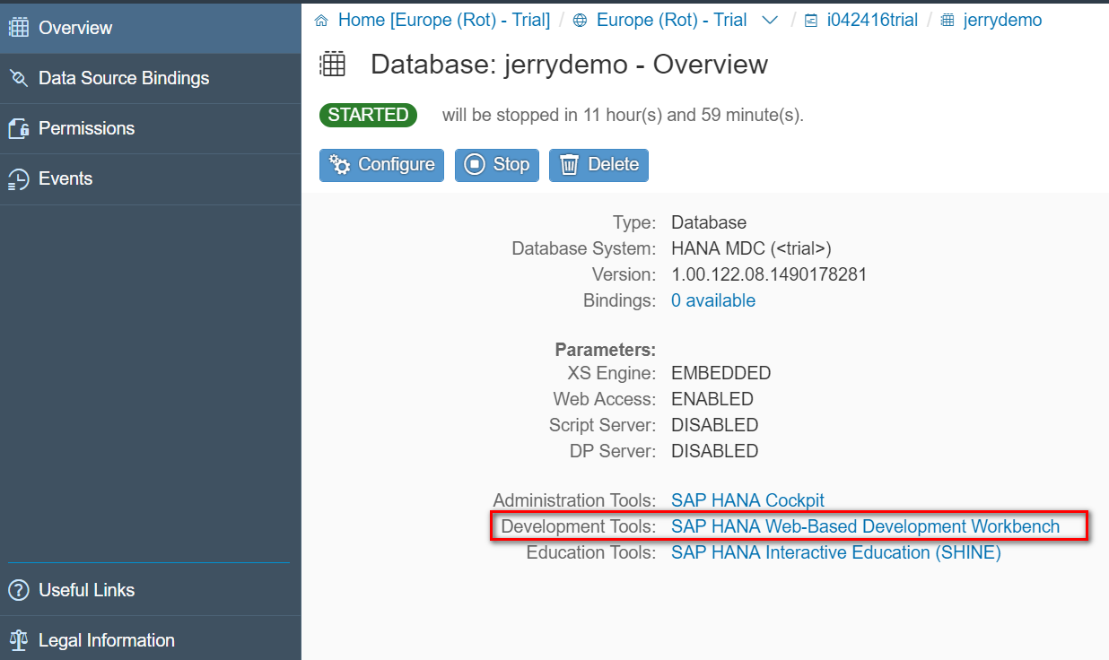The image size is (1109, 660).
Task: Click the Overview grid icon in sidebar
Action: [18, 28]
